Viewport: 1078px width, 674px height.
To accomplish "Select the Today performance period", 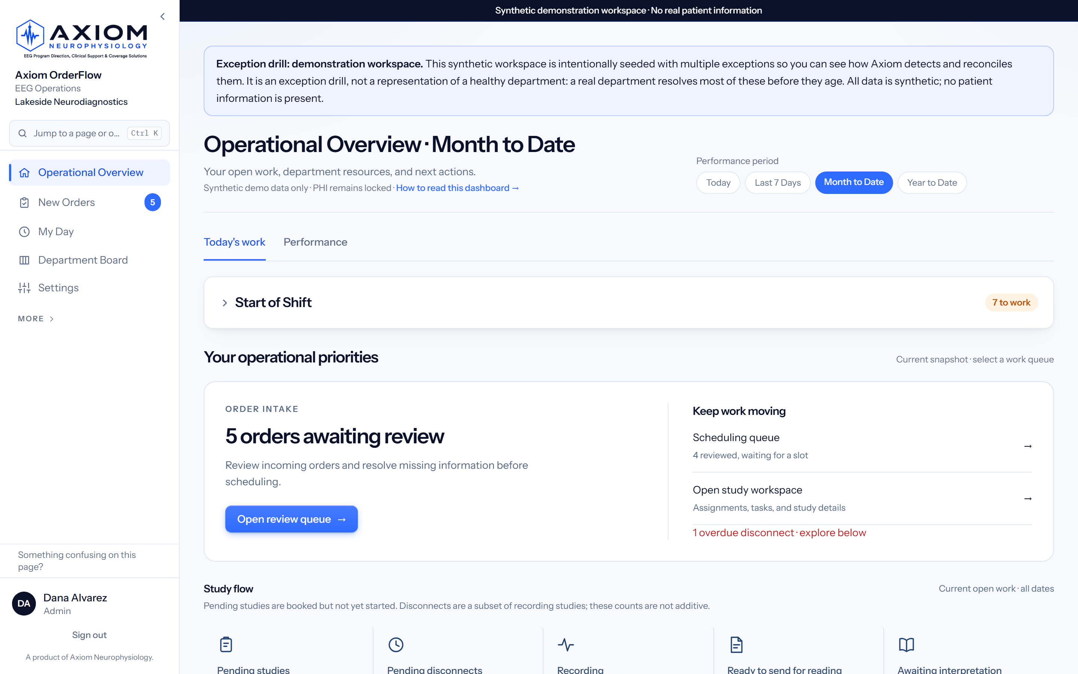I will (x=718, y=183).
